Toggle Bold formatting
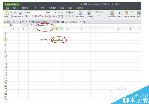This screenshot has width=149, height=104. click(x=27, y=16)
